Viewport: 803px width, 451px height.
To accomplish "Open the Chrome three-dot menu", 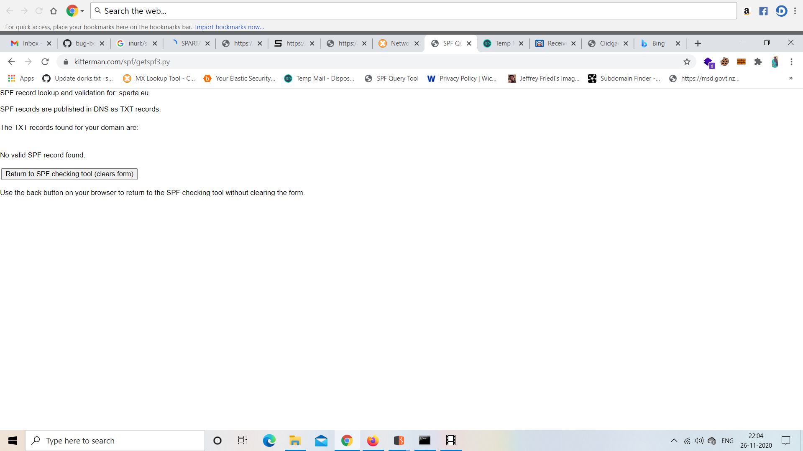I will coord(791,62).
